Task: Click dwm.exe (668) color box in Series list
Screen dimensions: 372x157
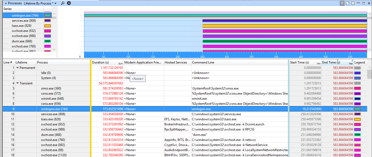Action: 48,41
